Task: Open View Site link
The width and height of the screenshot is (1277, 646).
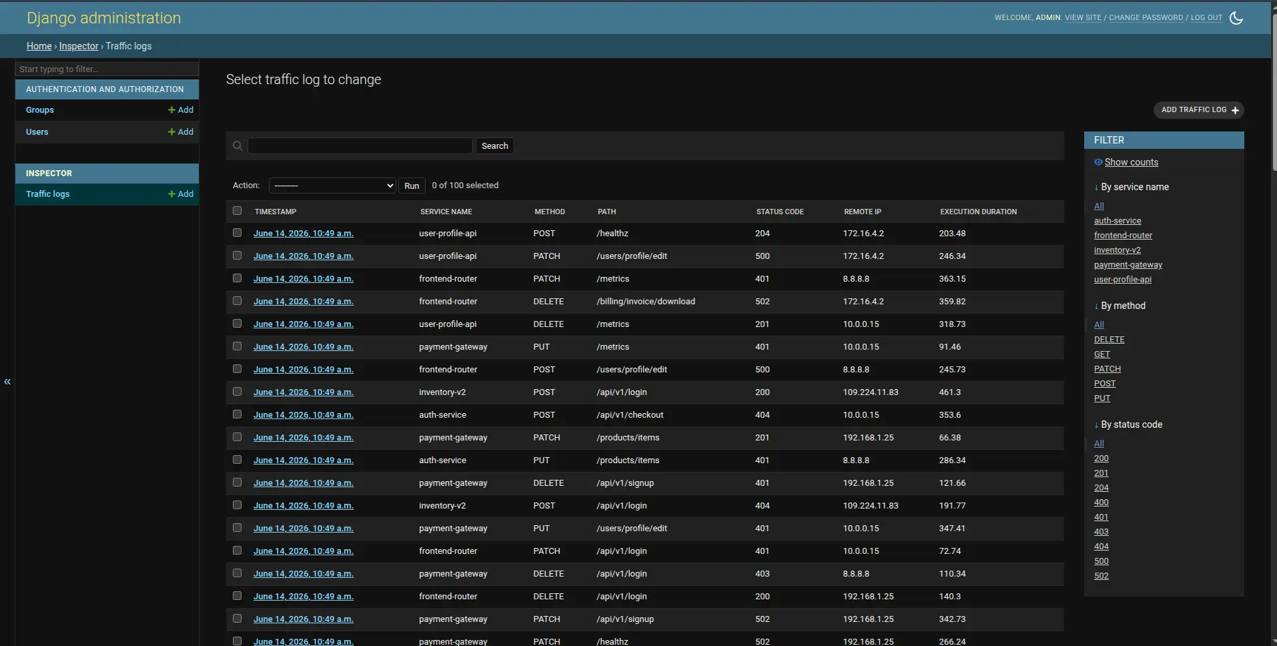Action: pos(1083,17)
